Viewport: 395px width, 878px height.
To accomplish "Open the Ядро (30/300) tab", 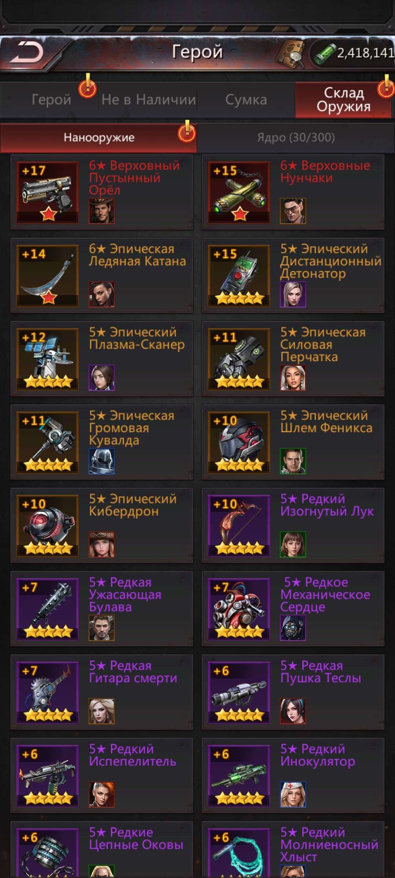I will tap(296, 138).
